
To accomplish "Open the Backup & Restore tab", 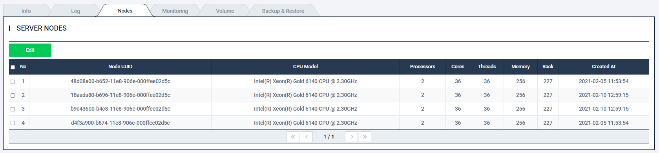I will pos(283,11).
